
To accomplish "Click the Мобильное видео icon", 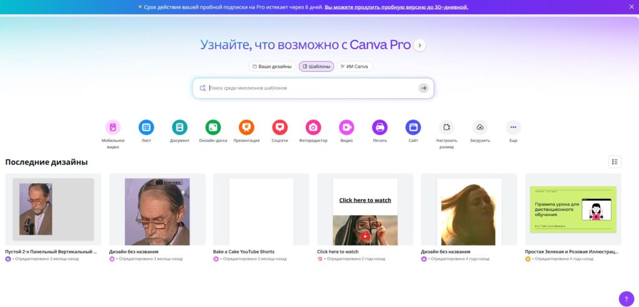I will 113,127.
